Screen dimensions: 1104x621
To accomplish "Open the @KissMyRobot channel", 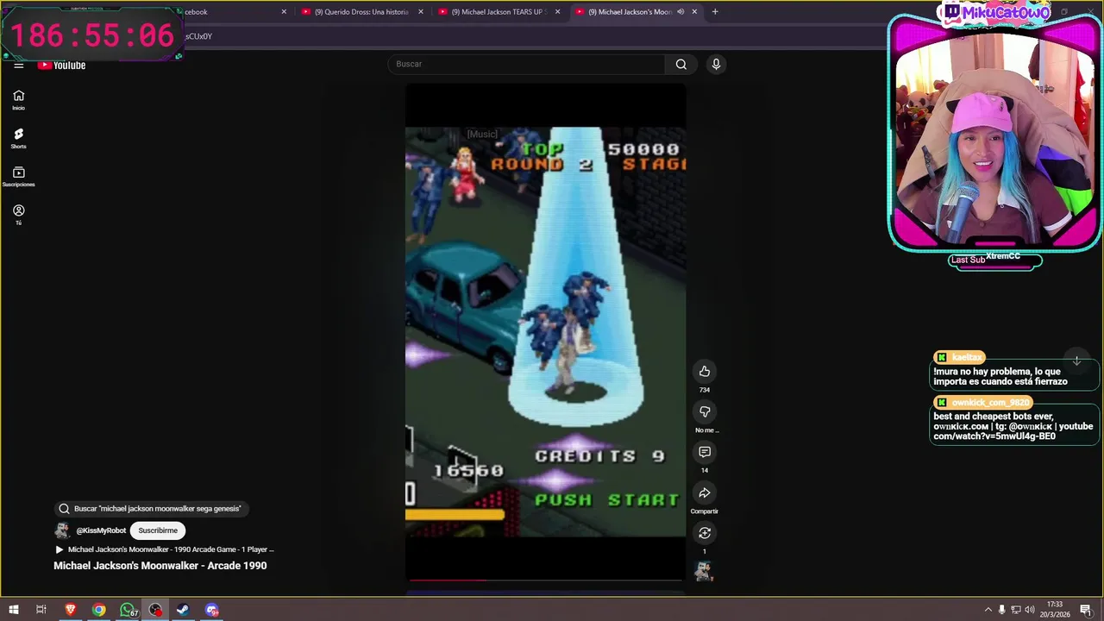I will [x=101, y=530].
